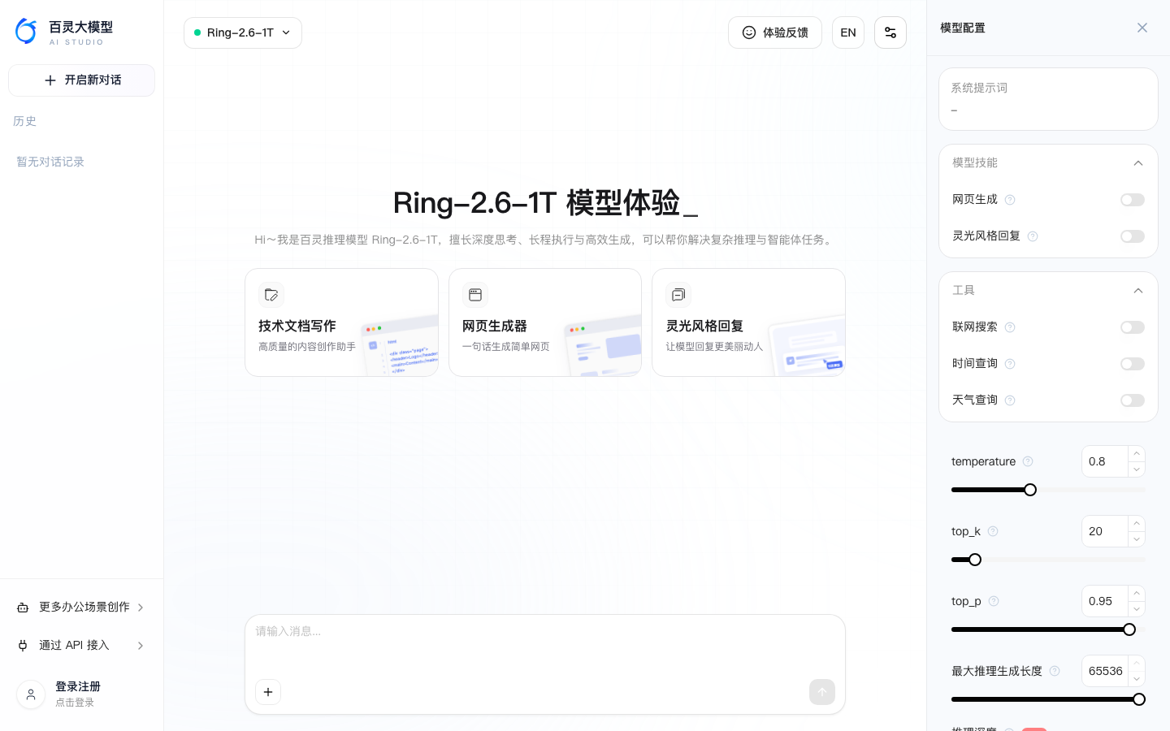The width and height of the screenshot is (1170, 731).
Task: Collapse the 工具 section
Action: pyautogui.click(x=1138, y=291)
